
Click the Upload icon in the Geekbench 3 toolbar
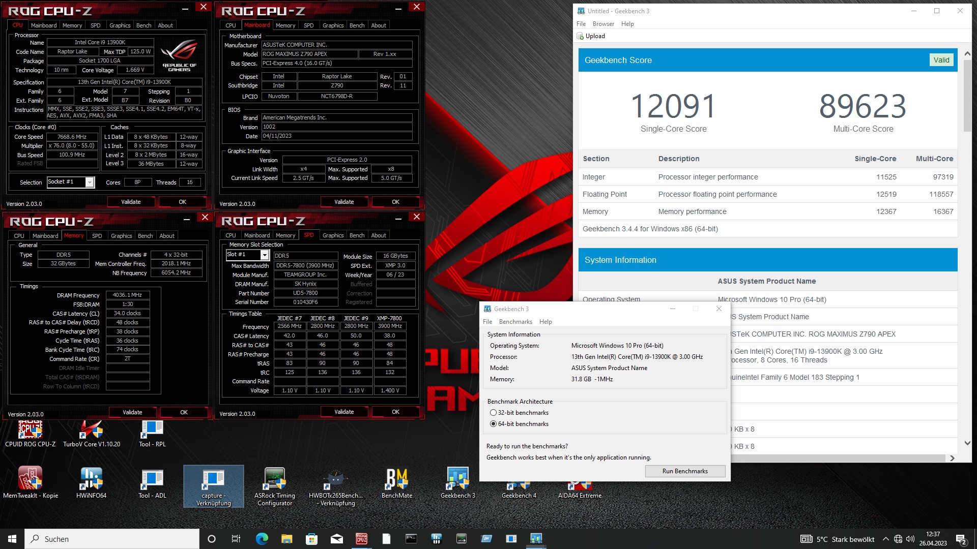(x=580, y=36)
